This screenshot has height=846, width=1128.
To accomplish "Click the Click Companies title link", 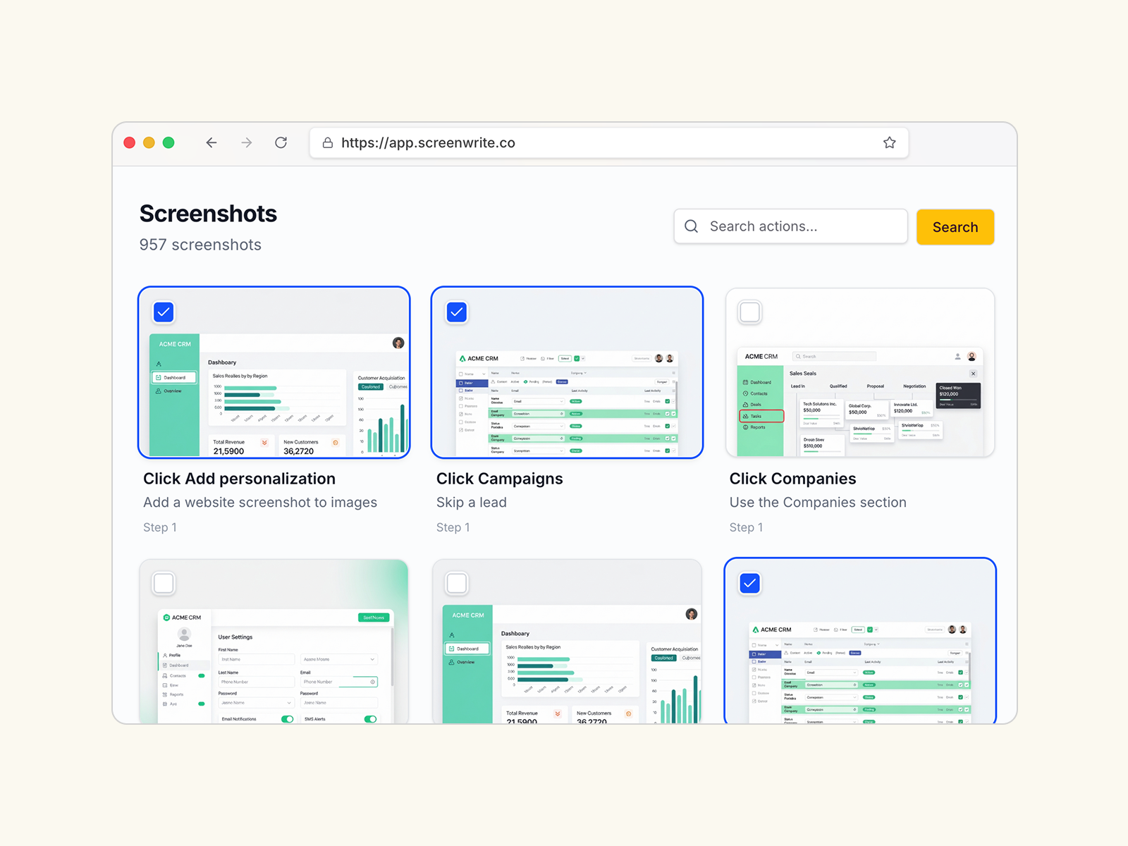I will [792, 479].
